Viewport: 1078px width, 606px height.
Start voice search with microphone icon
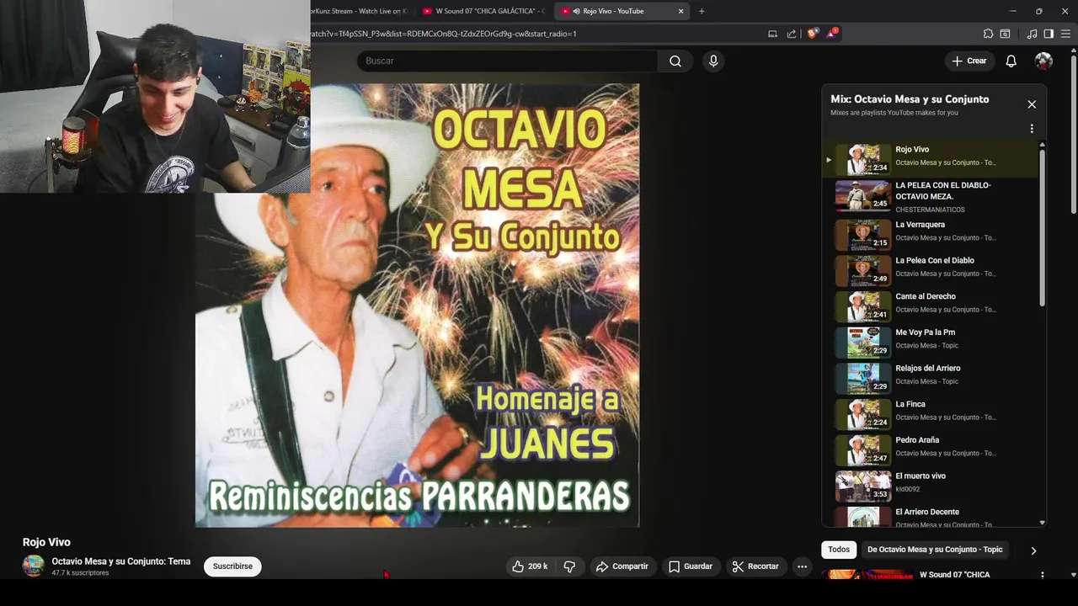tap(713, 61)
